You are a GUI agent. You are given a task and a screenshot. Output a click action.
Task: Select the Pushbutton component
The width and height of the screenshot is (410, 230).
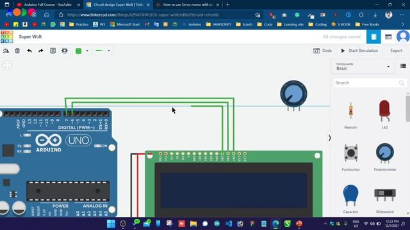click(350, 157)
